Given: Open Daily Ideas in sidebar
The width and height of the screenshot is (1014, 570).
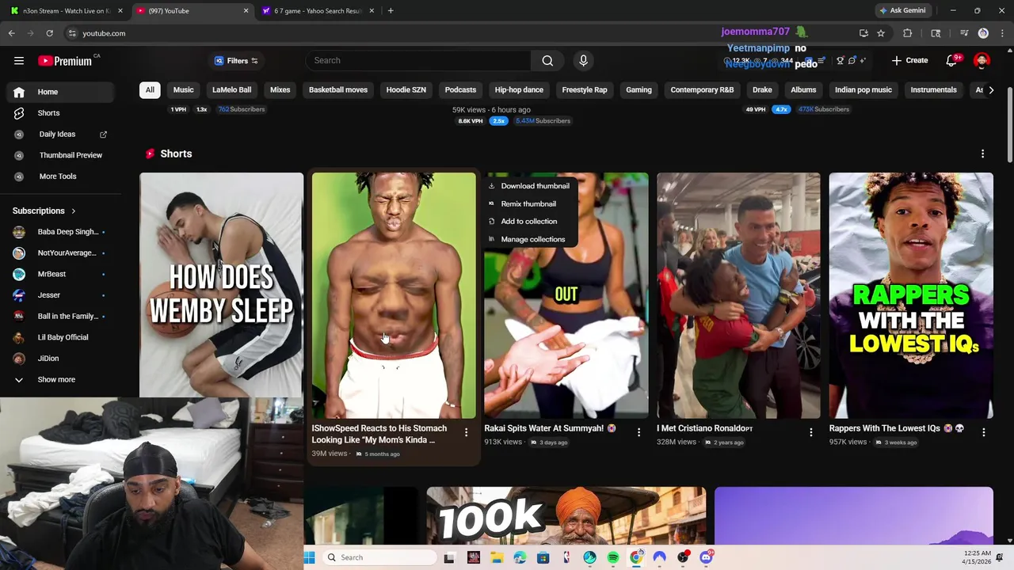Looking at the screenshot, I should [62, 135].
